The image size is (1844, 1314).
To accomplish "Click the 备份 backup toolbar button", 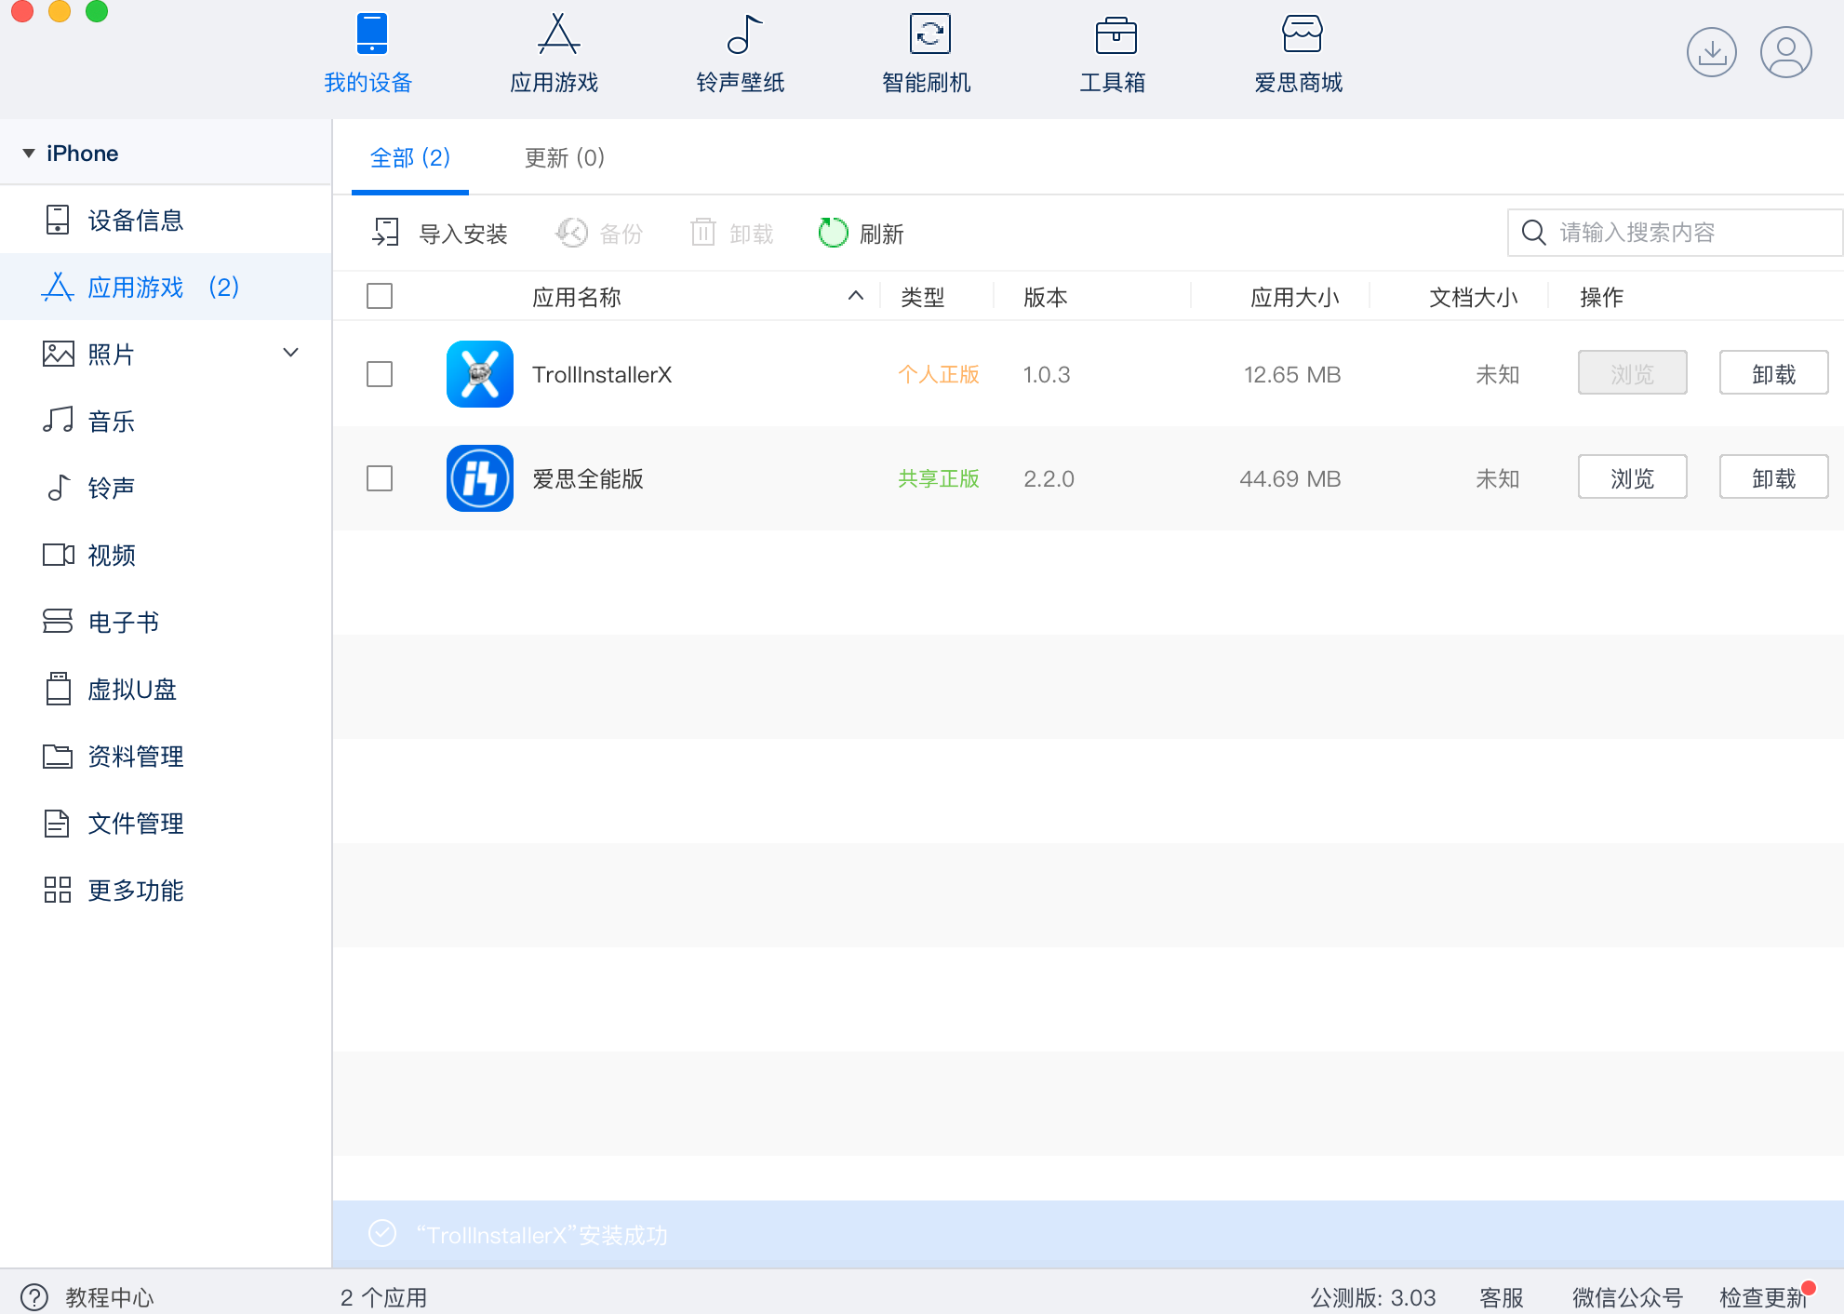I will pos(599,234).
